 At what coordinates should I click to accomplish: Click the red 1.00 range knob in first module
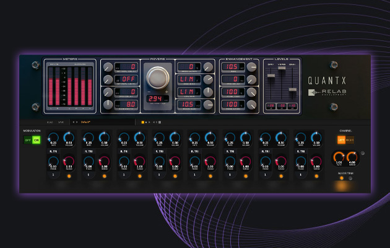tap(69, 162)
